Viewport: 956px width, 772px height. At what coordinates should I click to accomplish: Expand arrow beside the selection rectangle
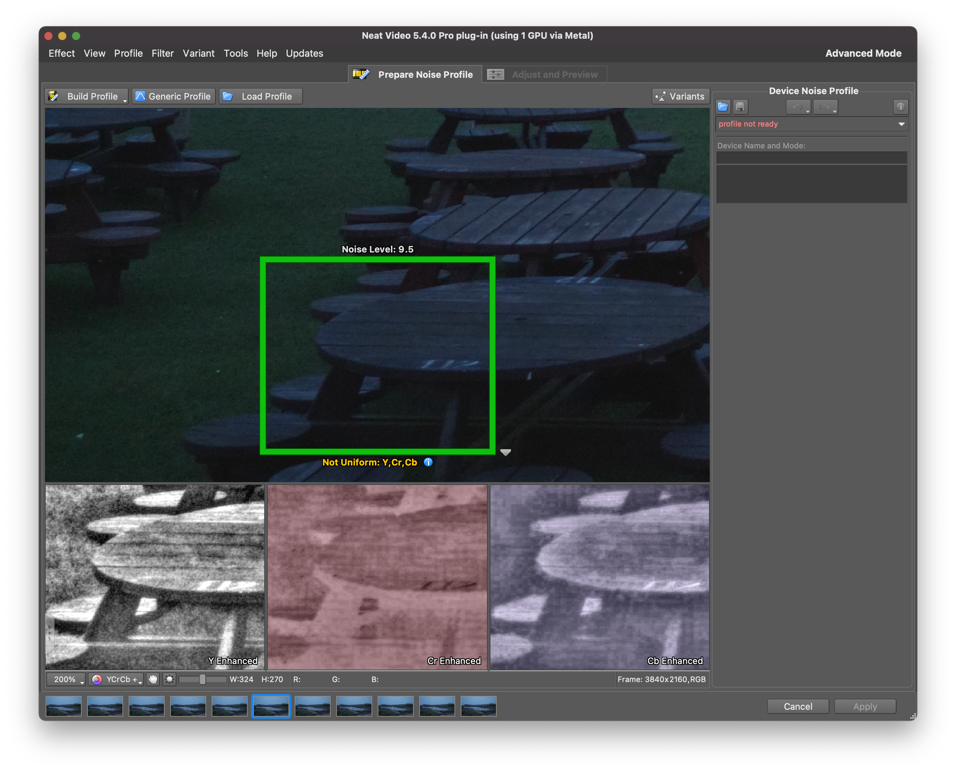(506, 452)
